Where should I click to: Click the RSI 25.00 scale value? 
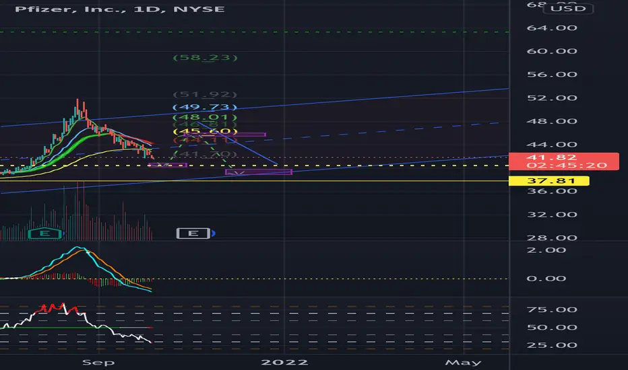(x=552, y=345)
